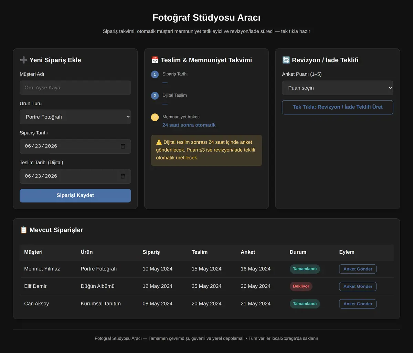Screen dimensions: 413x353
Task: Open the Ürün Türü dropdown
Action: click(x=75, y=117)
